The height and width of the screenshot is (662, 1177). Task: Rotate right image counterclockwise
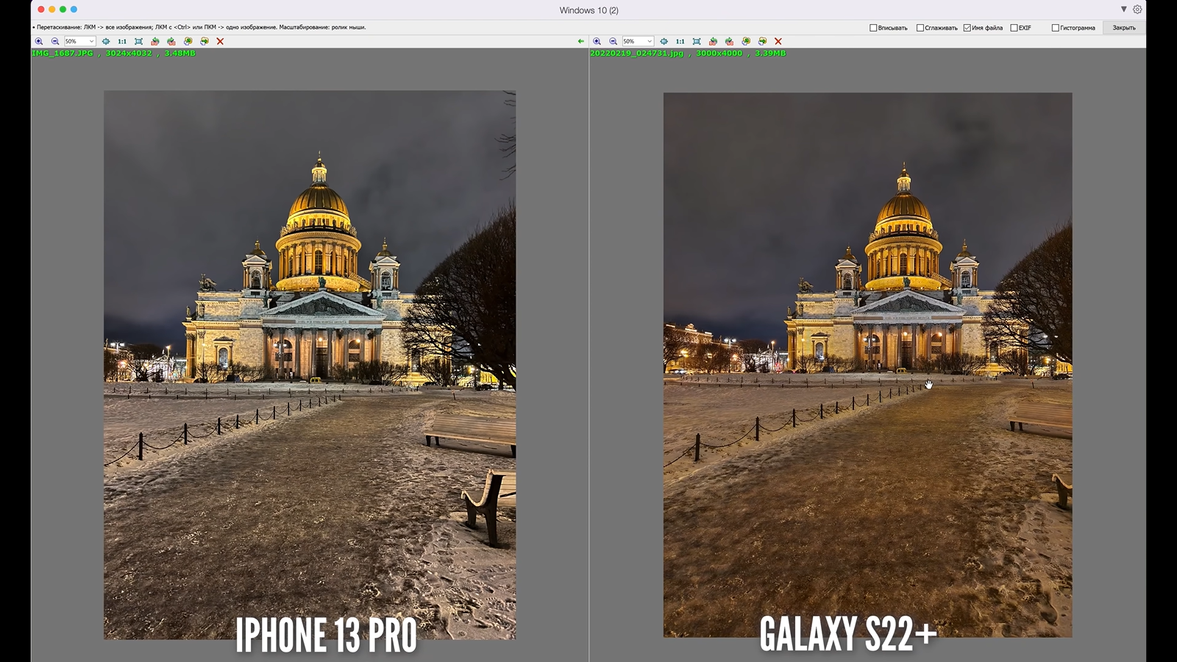point(713,41)
